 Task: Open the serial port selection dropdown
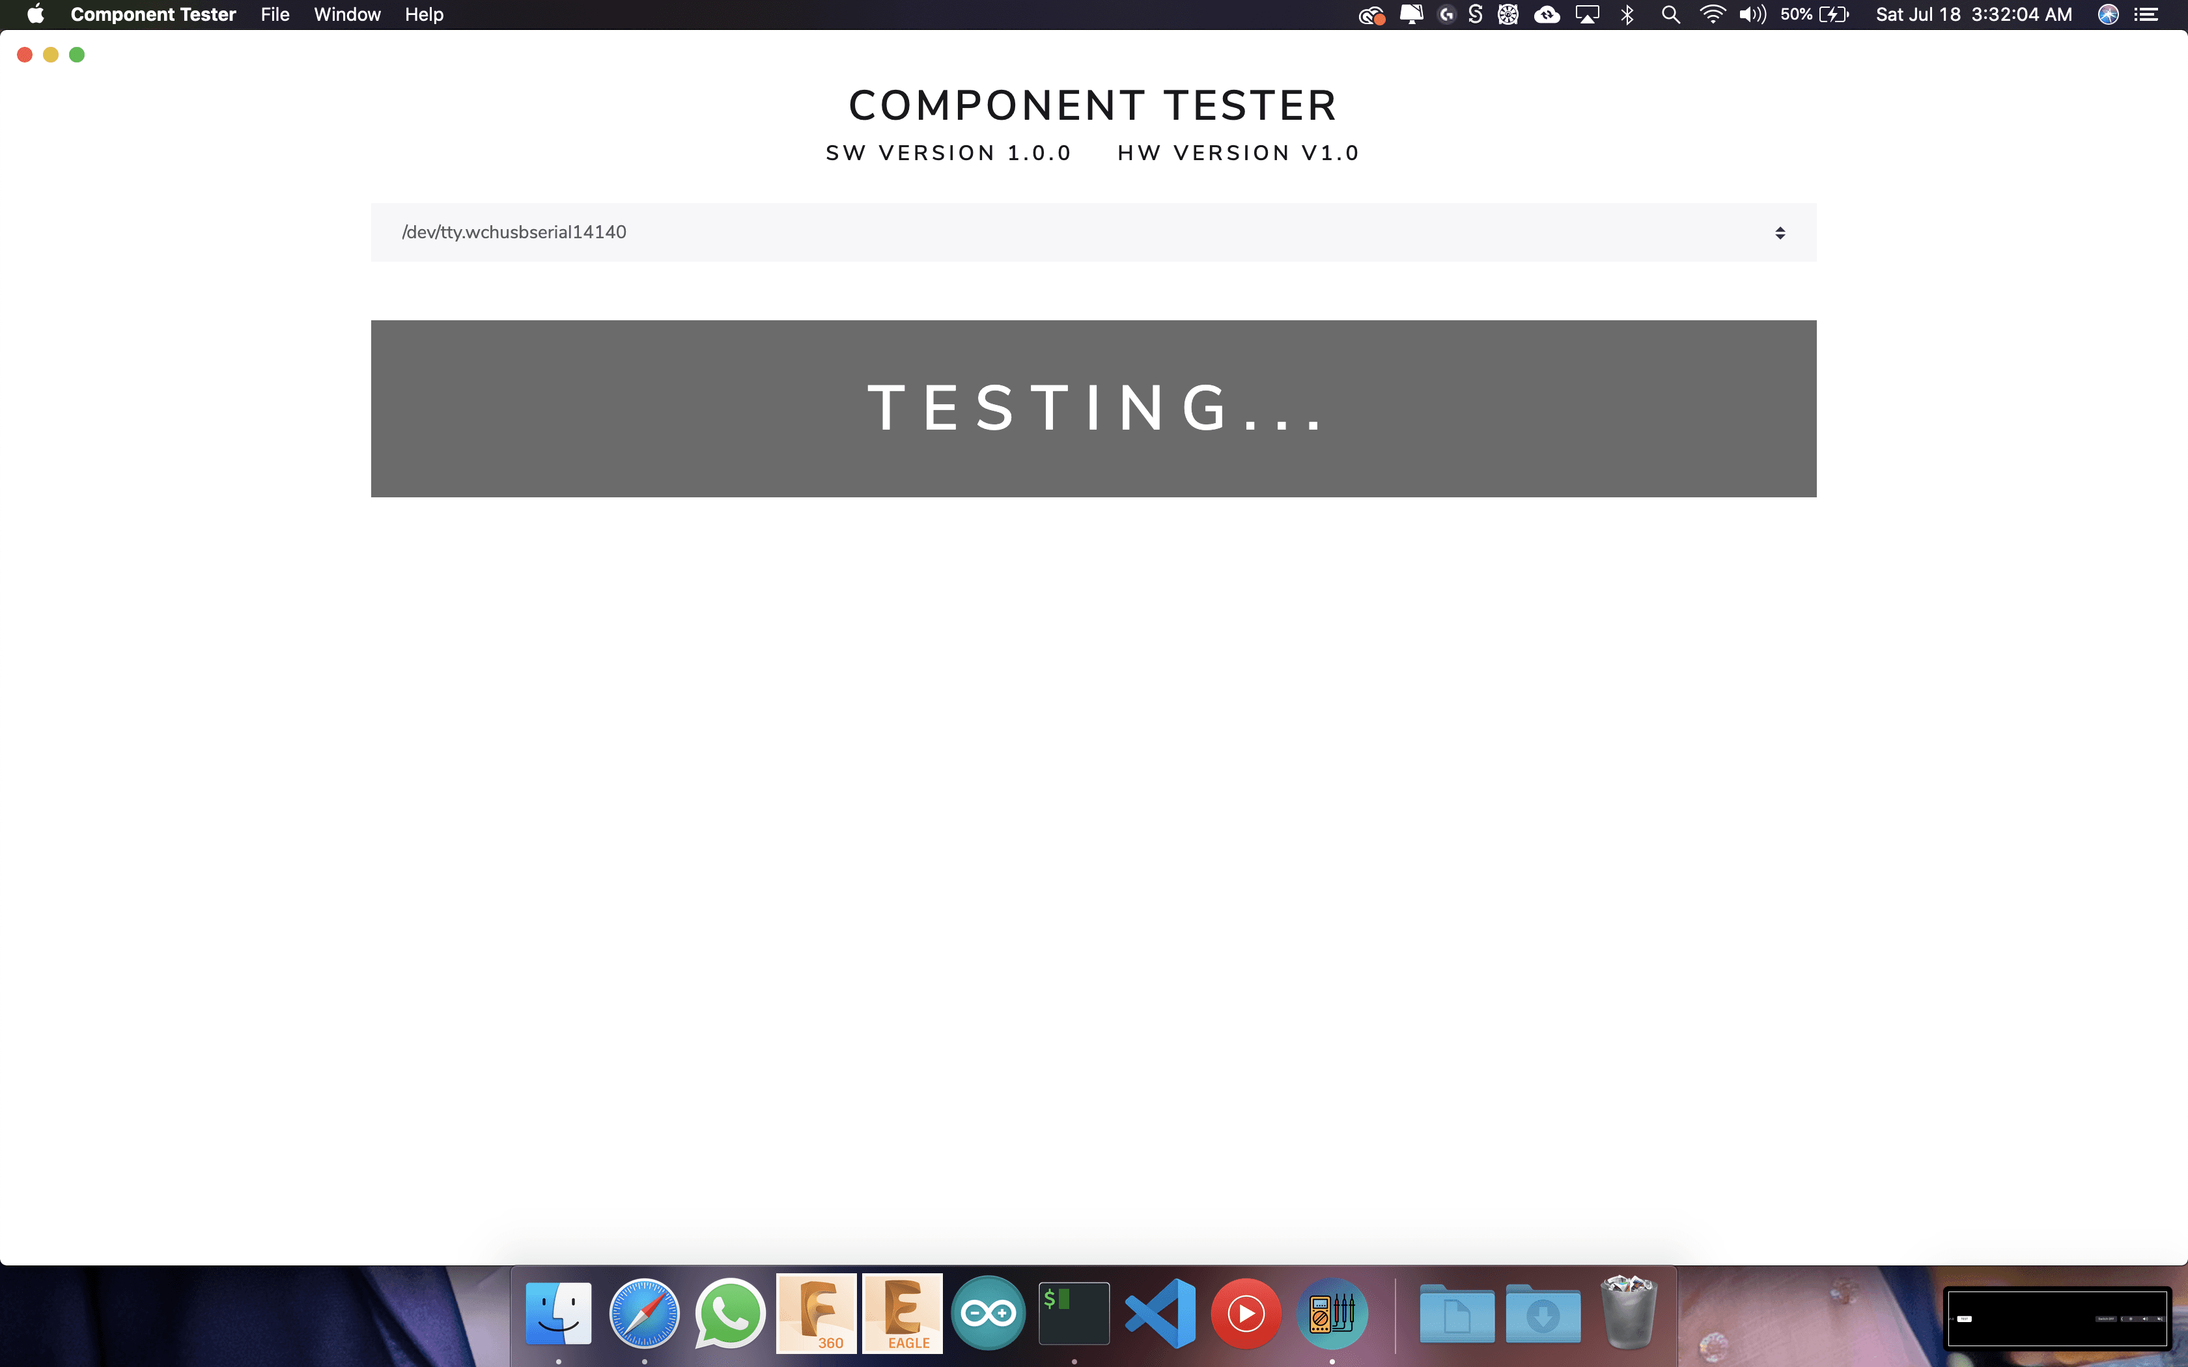coord(1093,232)
